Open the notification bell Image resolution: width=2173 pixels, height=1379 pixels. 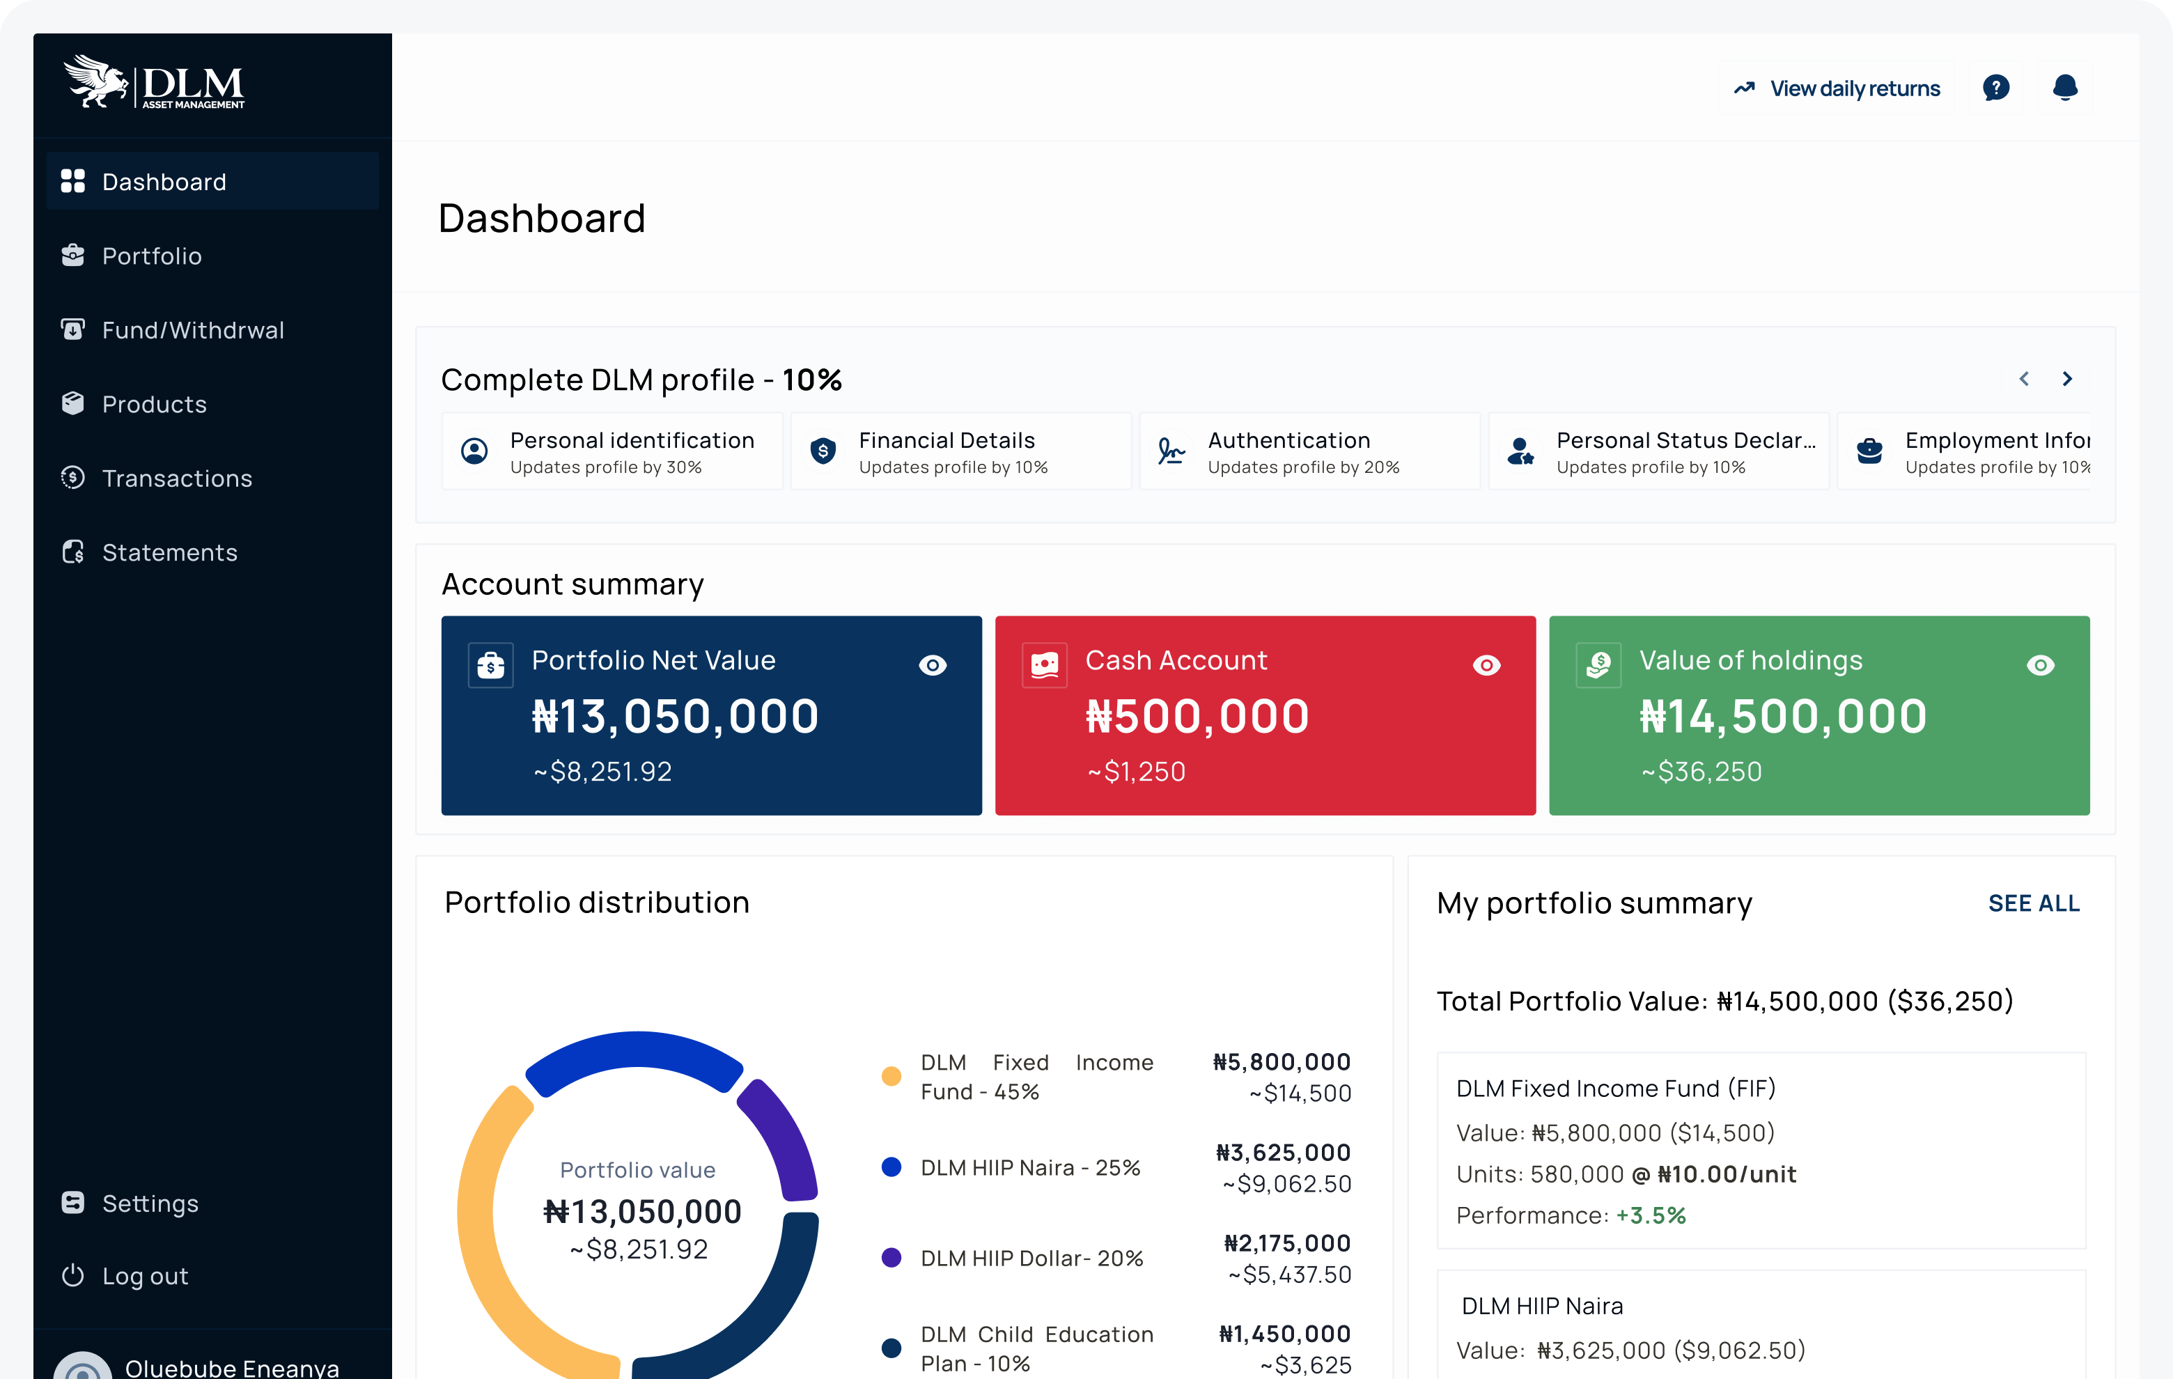[2066, 88]
